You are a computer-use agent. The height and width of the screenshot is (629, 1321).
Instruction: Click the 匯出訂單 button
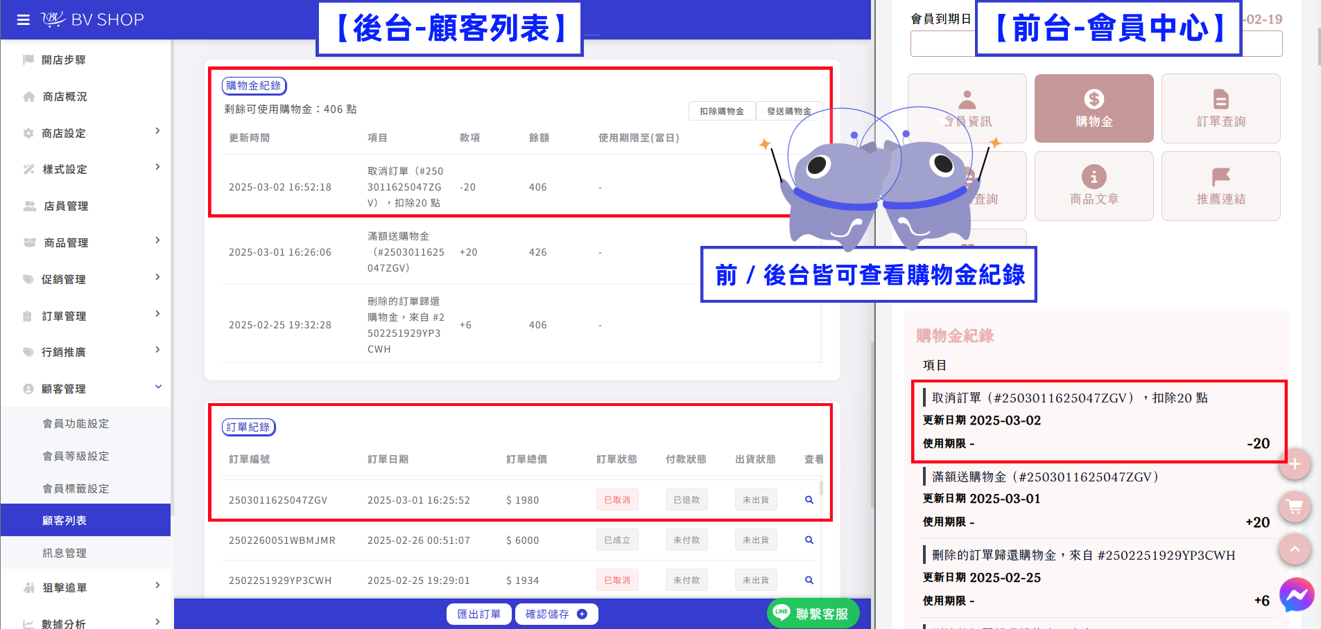(479, 614)
